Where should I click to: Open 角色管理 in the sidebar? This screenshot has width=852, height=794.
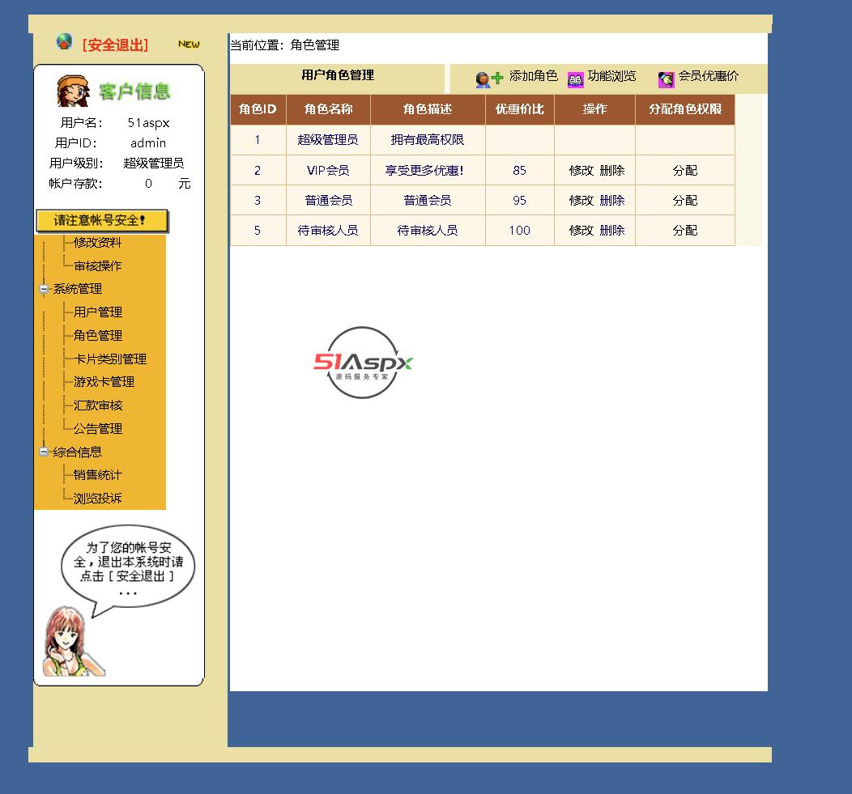(x=98, y=336)
